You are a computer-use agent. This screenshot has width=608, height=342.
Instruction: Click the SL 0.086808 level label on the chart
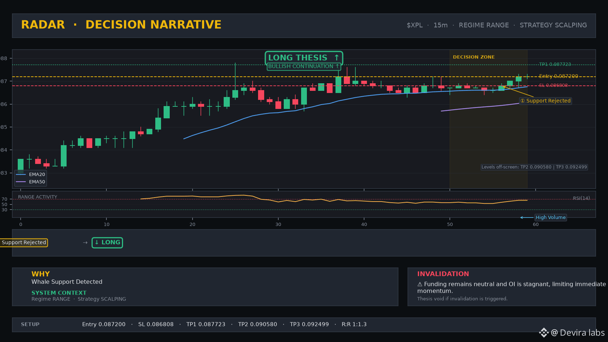click(x=553, y=85)
